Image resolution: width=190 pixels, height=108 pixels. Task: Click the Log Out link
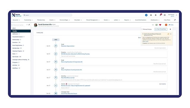[x=172, y=16]
